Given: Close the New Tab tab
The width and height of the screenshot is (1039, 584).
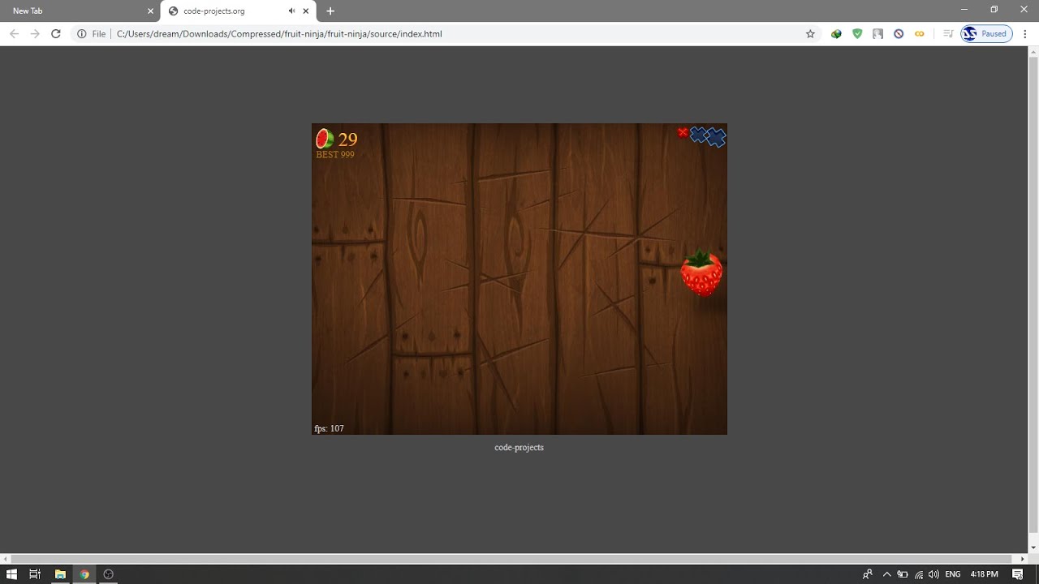Looking at the screenshot, I should [x=150, y=11].
